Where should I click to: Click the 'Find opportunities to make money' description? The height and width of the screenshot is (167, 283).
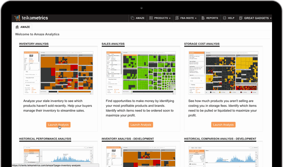[140, 108]
